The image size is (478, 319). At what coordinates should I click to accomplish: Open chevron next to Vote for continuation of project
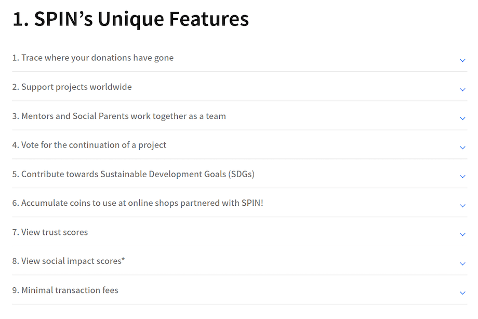coord(462,148)
